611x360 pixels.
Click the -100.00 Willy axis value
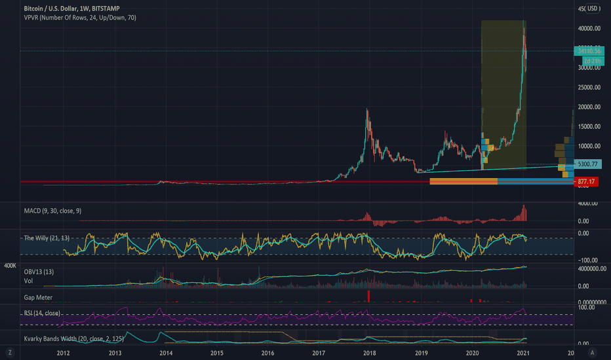(x=589, y=260)
